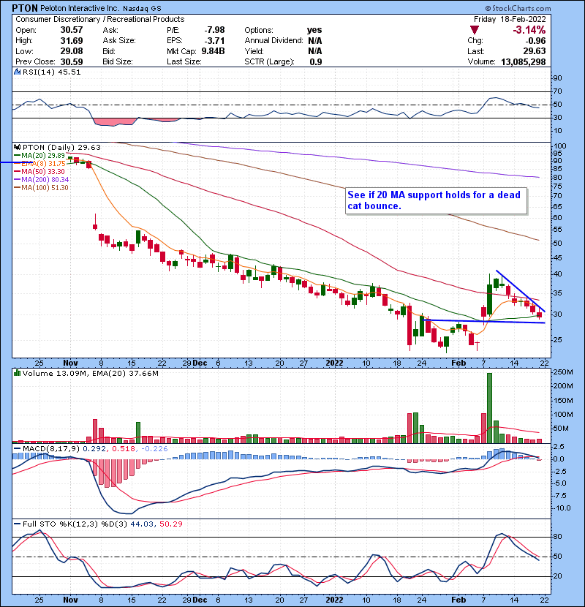Click the High price 31.69
This screenshot has height=607, width=585.
[71, 40]
